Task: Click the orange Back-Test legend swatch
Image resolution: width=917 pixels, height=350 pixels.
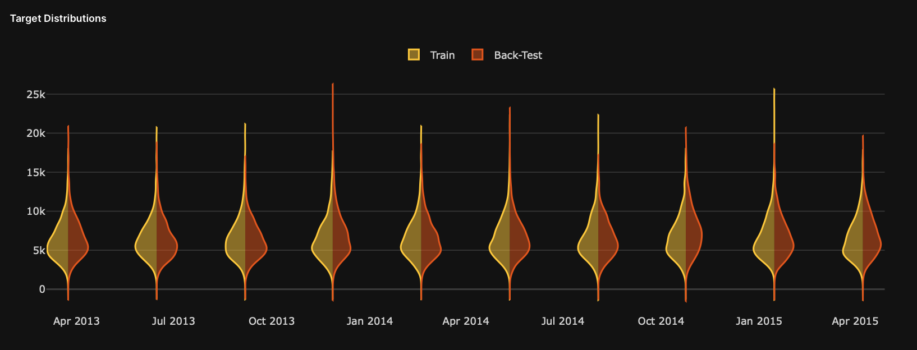Action: click(478, 54)
